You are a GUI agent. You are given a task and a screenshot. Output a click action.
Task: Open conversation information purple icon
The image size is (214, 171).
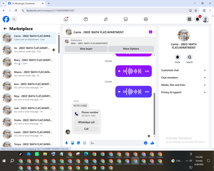[151, 32]
